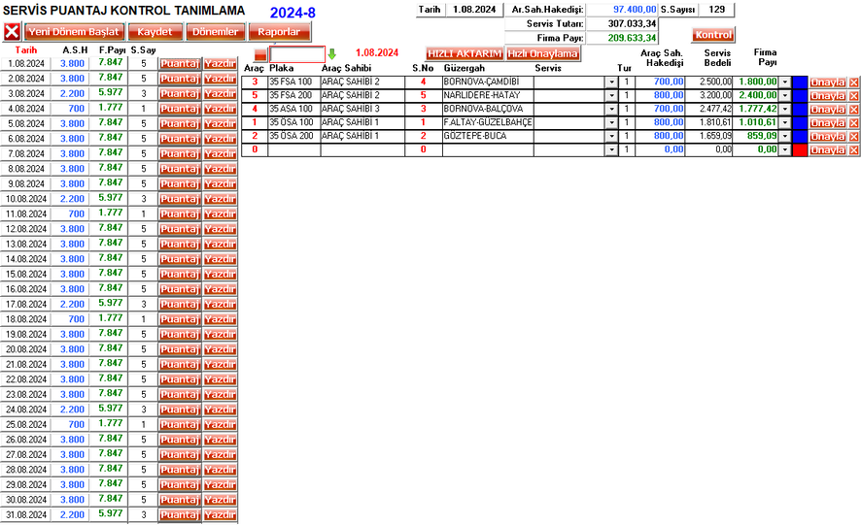Open the Servis dropdown for BORNOVA-ÇAMDİBİ
The width and height of the screenshot is (861, 525).
tap(611, 82)
